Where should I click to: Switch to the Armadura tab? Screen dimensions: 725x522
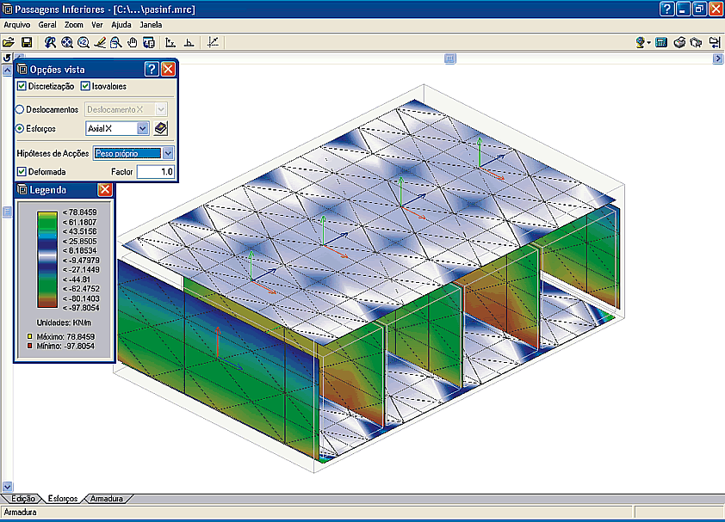(x=107, y=499)
